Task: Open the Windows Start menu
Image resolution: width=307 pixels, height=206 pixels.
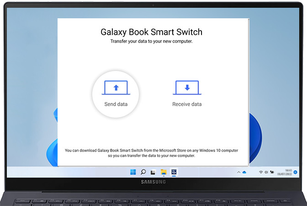Action: (x=133, y=172)
